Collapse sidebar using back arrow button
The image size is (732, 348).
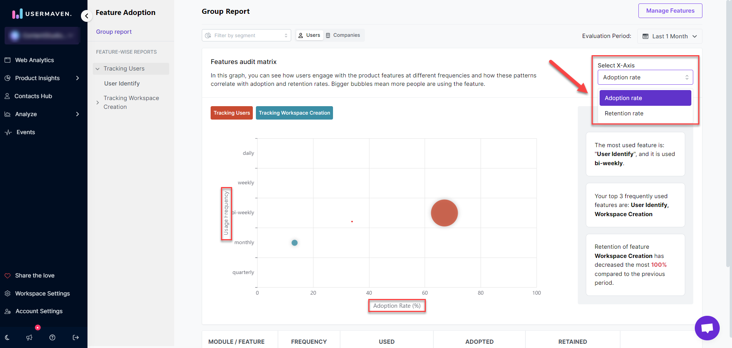[x=87, y=16]
